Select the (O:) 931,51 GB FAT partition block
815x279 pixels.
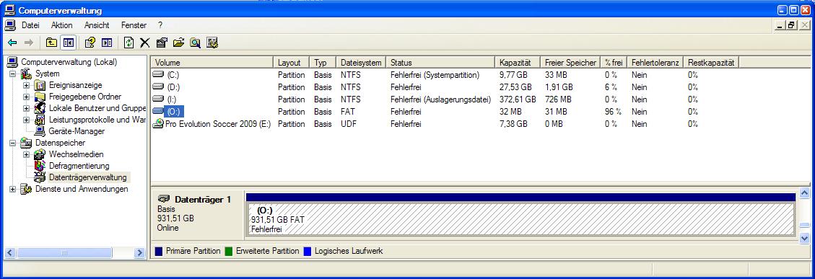(520, 218)
